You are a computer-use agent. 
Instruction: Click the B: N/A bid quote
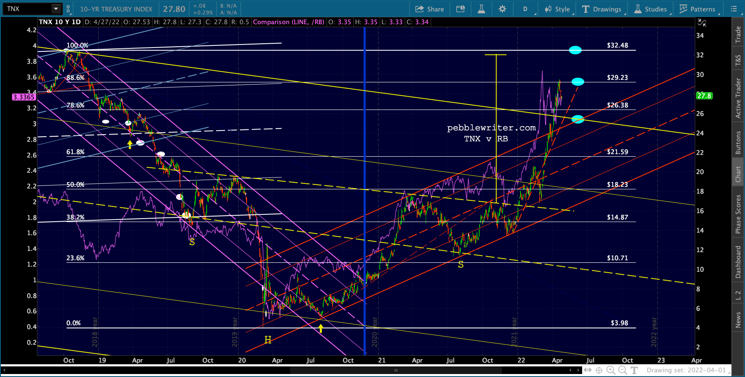click(228, 6)
